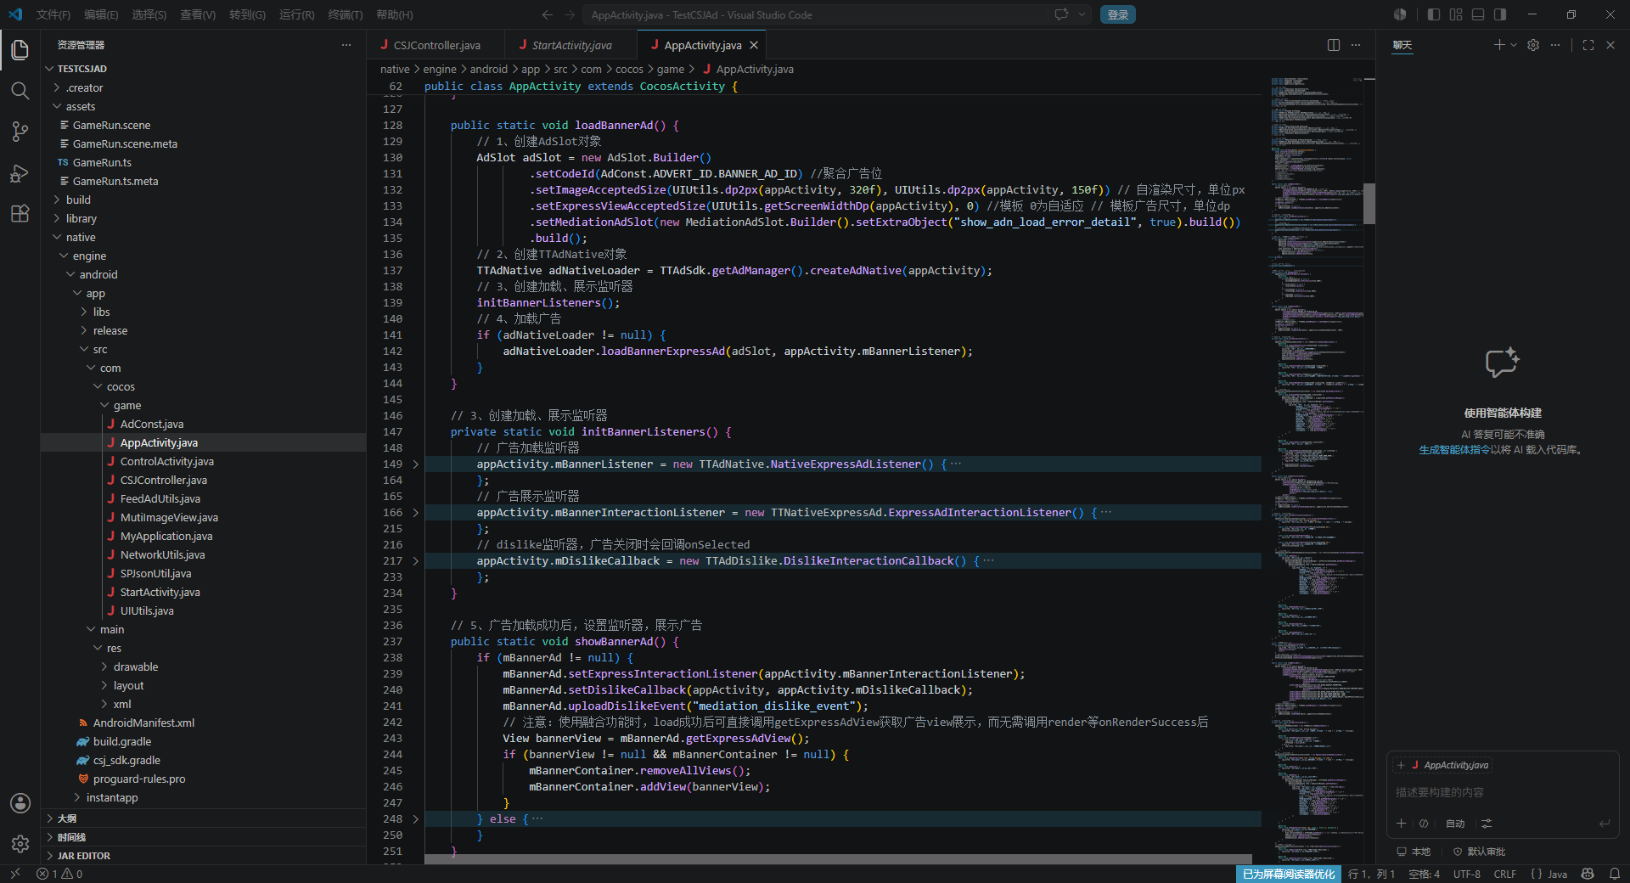Image resolution: width=1630 pixels, height=883 pixels.
Task: Expand the build folder
Action: tap(204, 200)
